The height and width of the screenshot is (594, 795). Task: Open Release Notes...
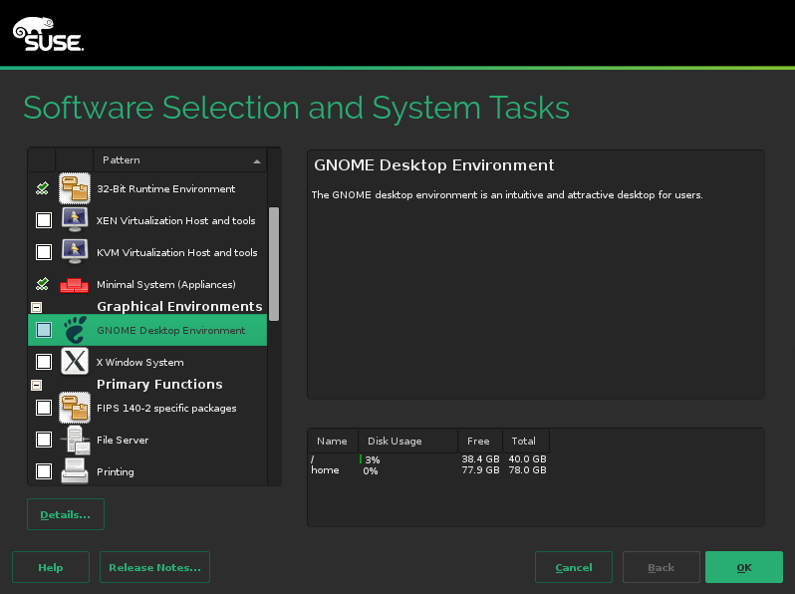pyautogui.click(x=154, y=567)
